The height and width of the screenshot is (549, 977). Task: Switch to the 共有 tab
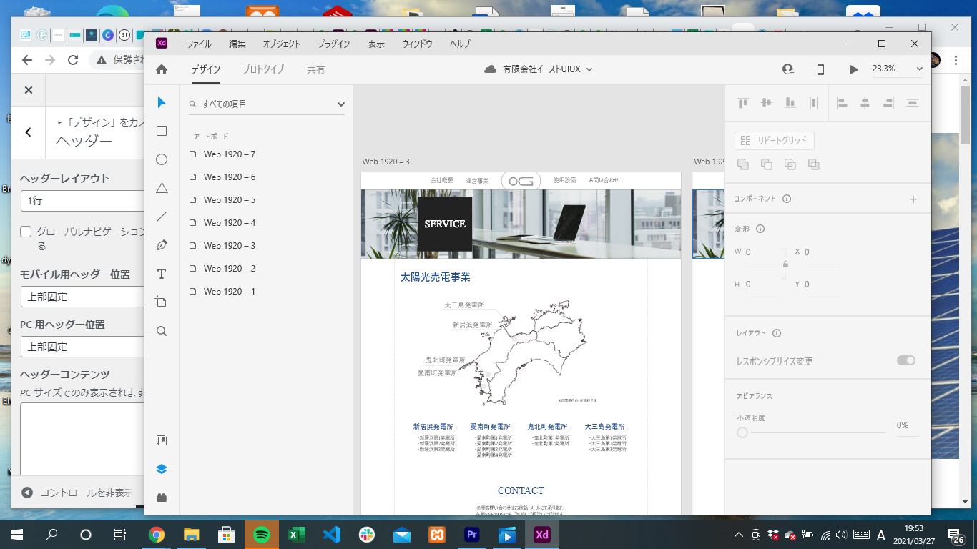pos(315,69)
